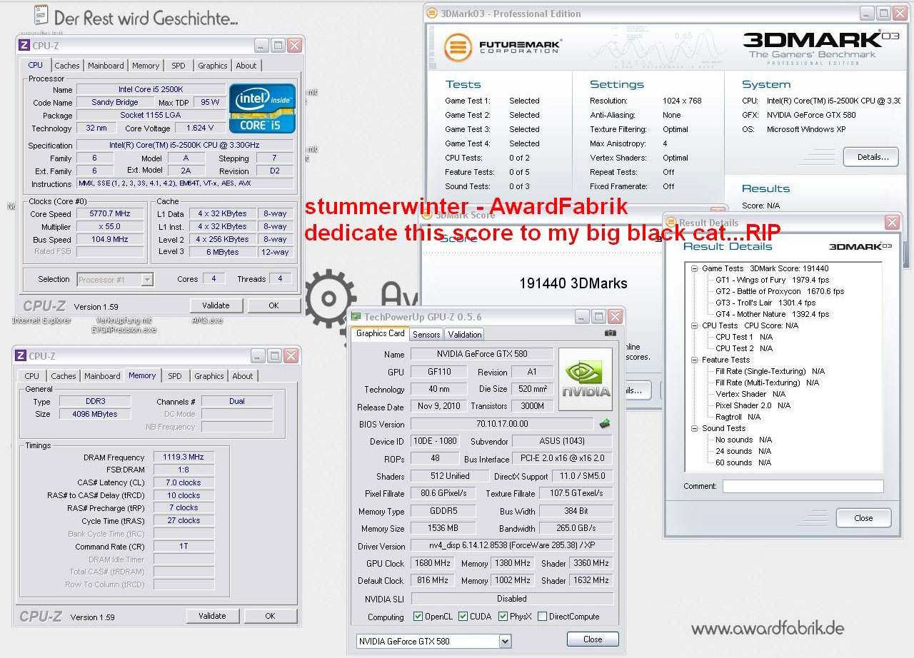Image resolution: width=914 pixels, height=658 pixels.
Task: Click the Name value "Intel Core i5 2500K"
Action: (x=151, y=90)
